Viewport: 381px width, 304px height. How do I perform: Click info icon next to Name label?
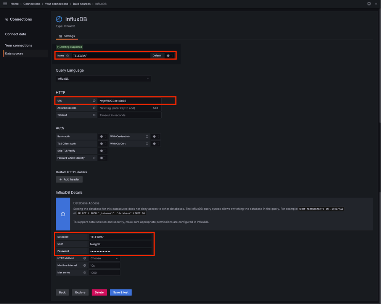point(68,56)
